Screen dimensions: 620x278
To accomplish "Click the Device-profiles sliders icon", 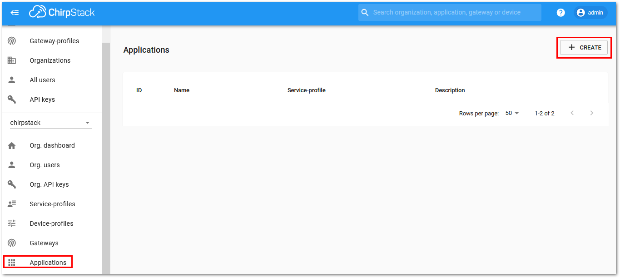I will [12, 223].
